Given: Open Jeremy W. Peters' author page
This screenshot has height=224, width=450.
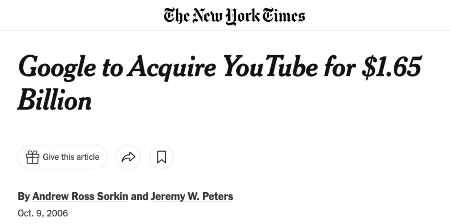Looking at the screenshot, I should (192, 196).
